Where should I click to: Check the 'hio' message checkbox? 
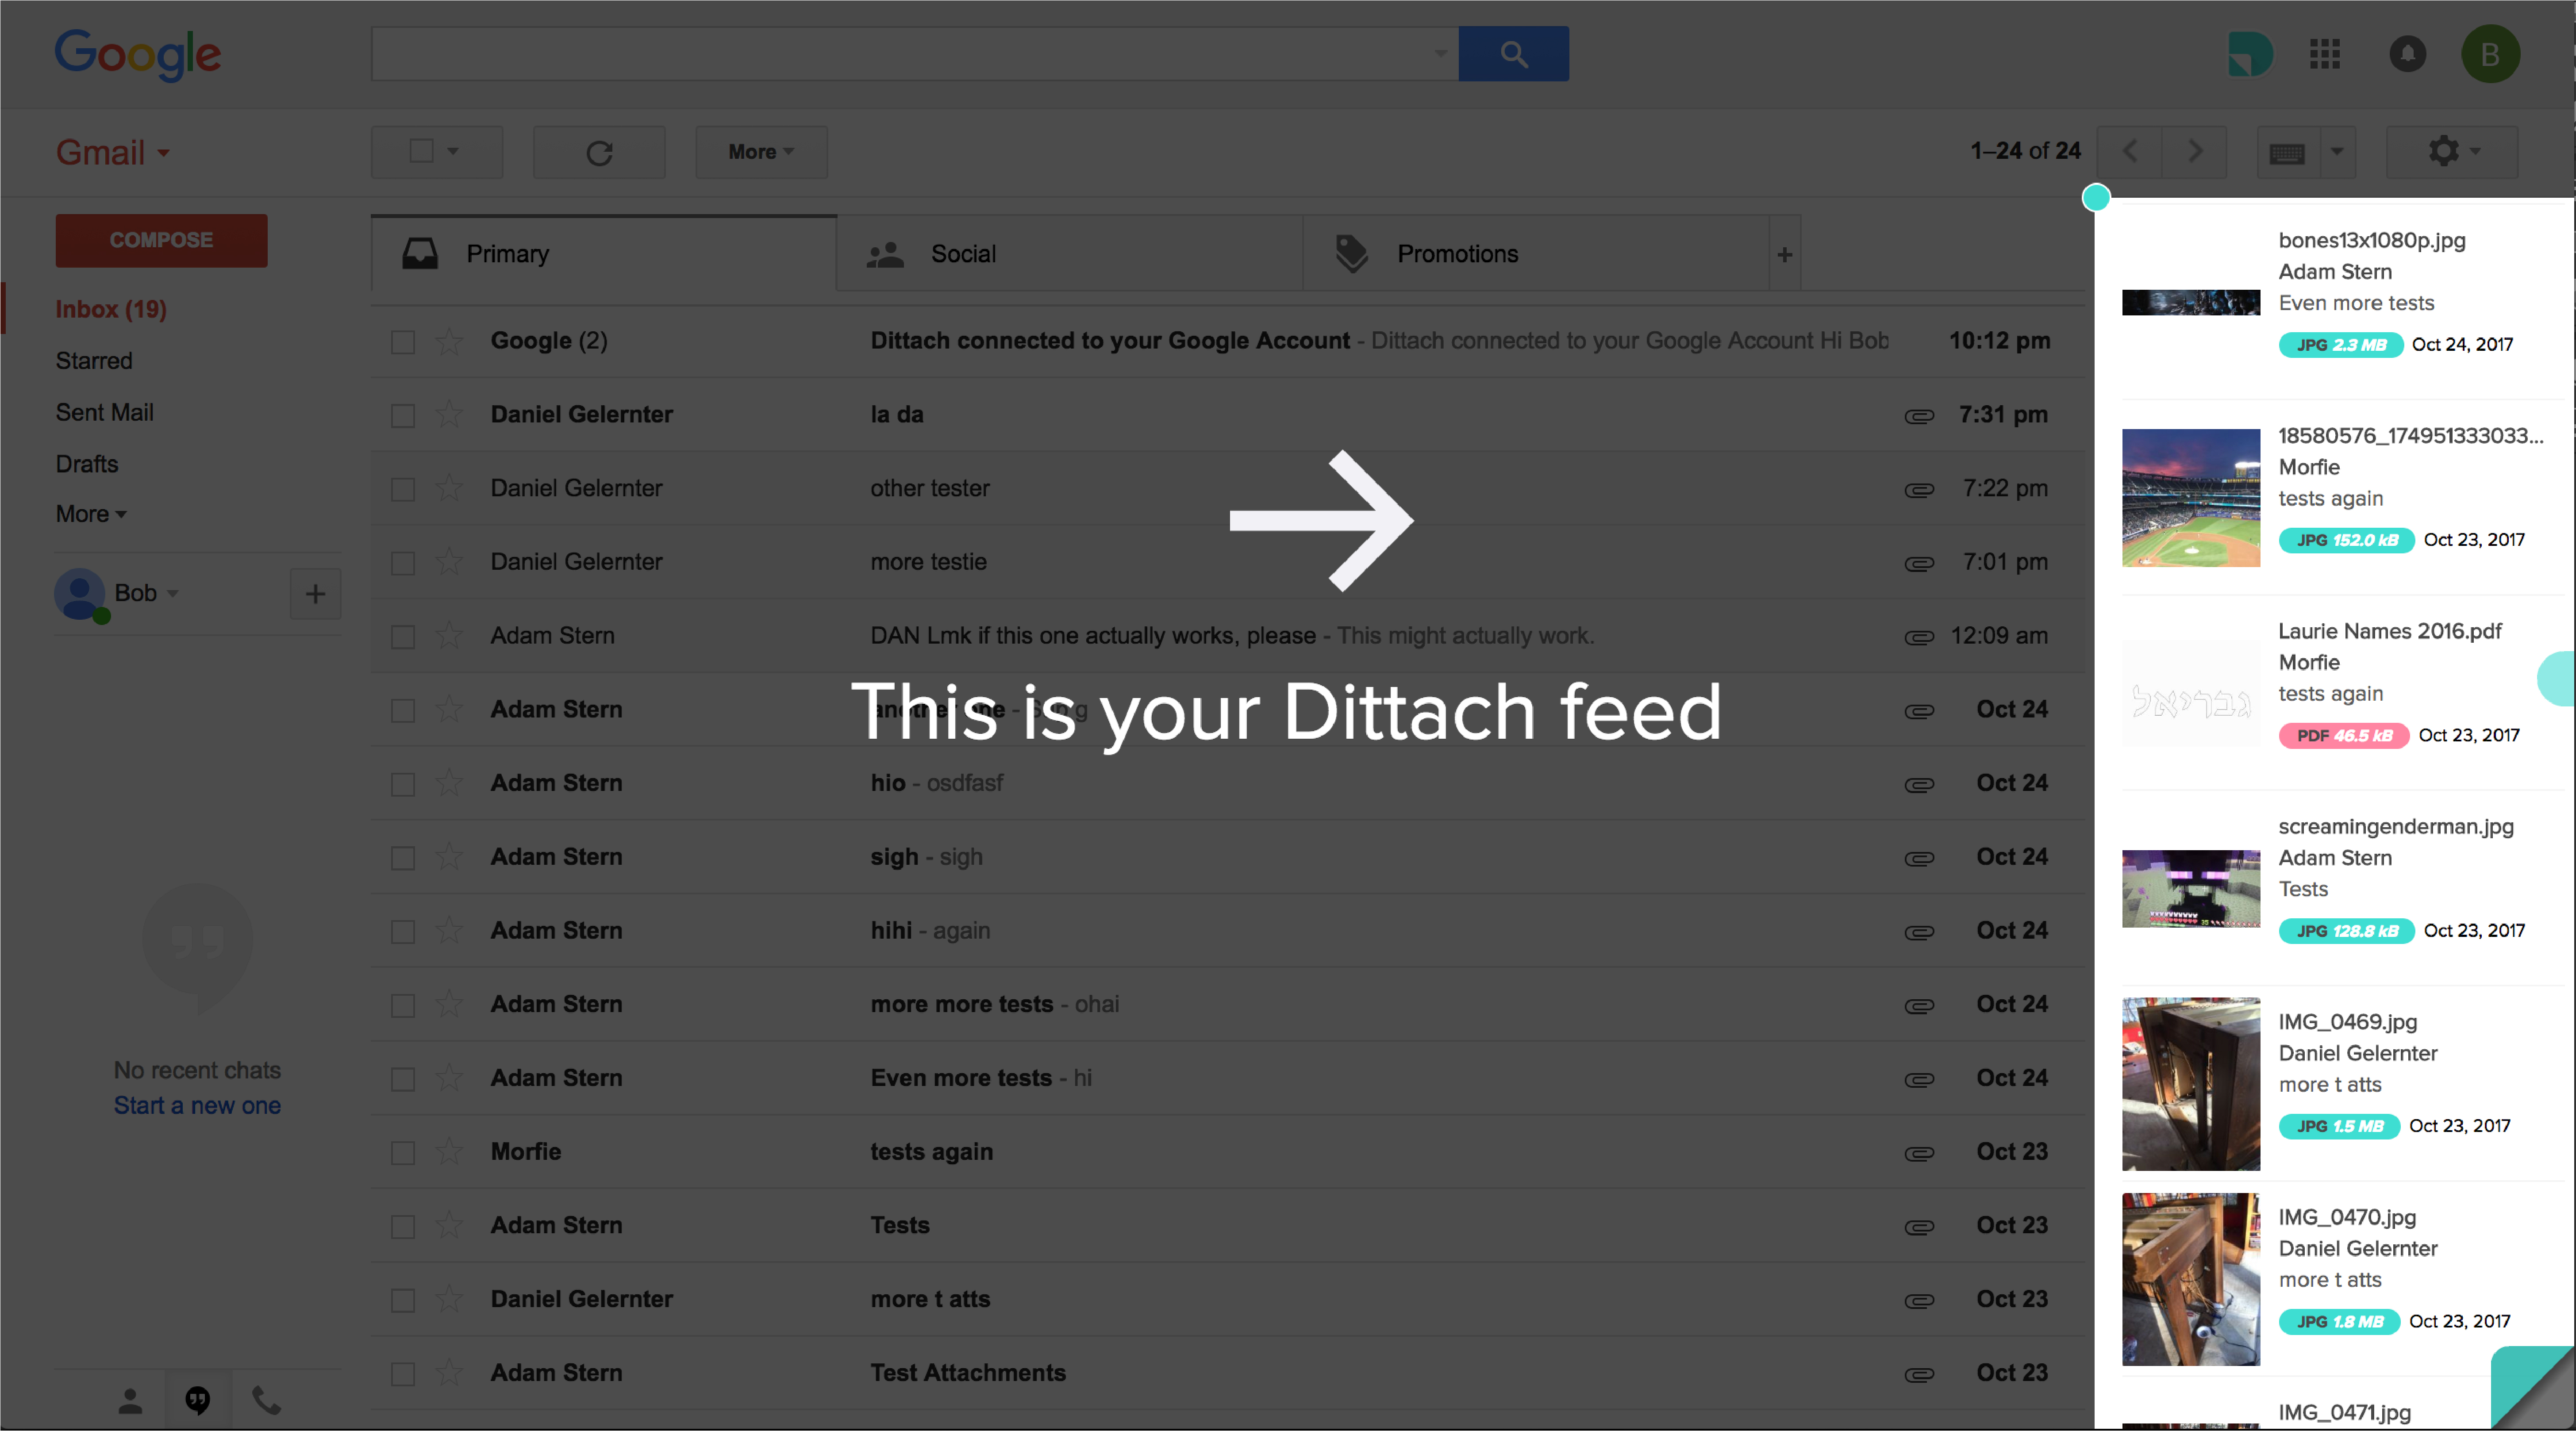click(403, 784)
